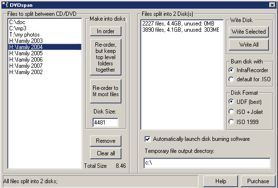Click the status text All files split into 2 disks
This screenshot has width=278, height=188.
pos(30,181)
